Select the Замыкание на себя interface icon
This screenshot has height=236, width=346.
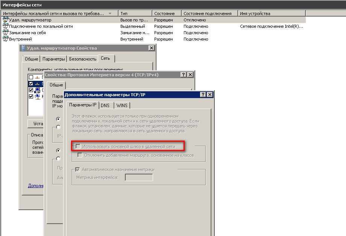coord(5,33)
